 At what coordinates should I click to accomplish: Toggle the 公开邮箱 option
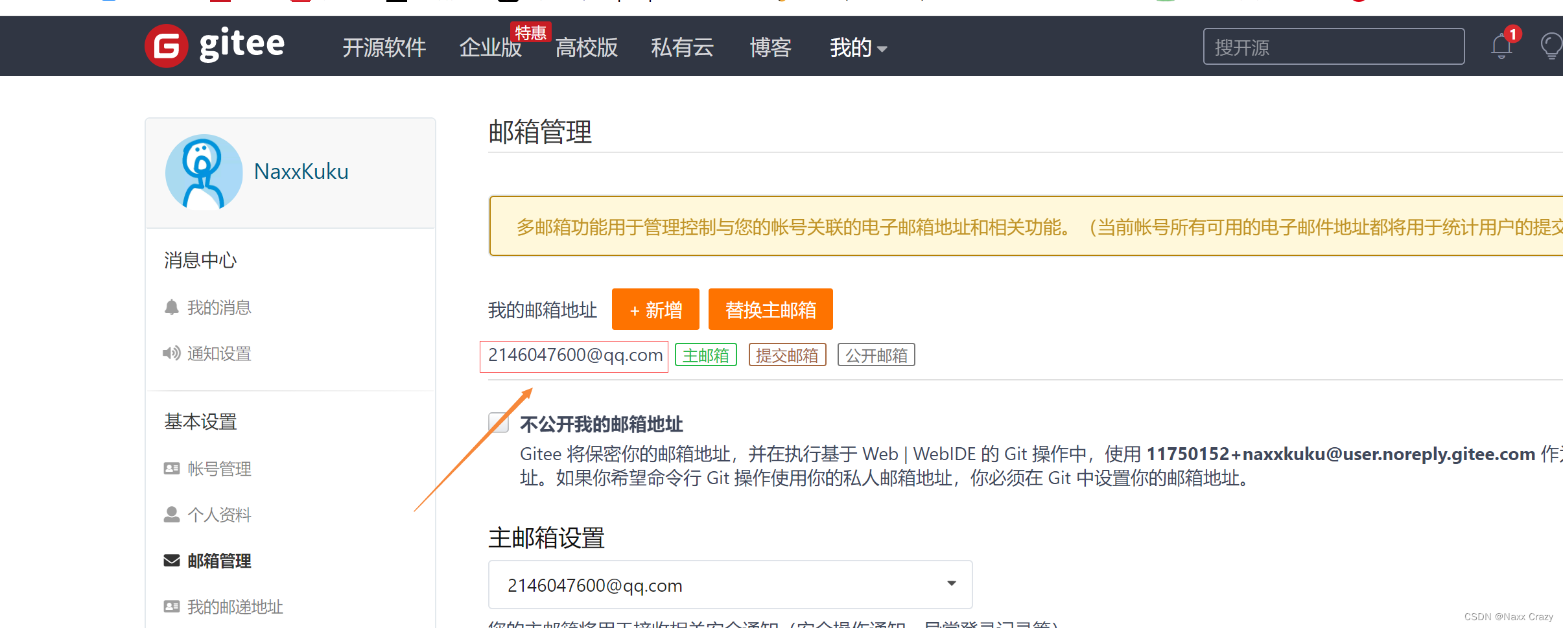click(876, 355)
